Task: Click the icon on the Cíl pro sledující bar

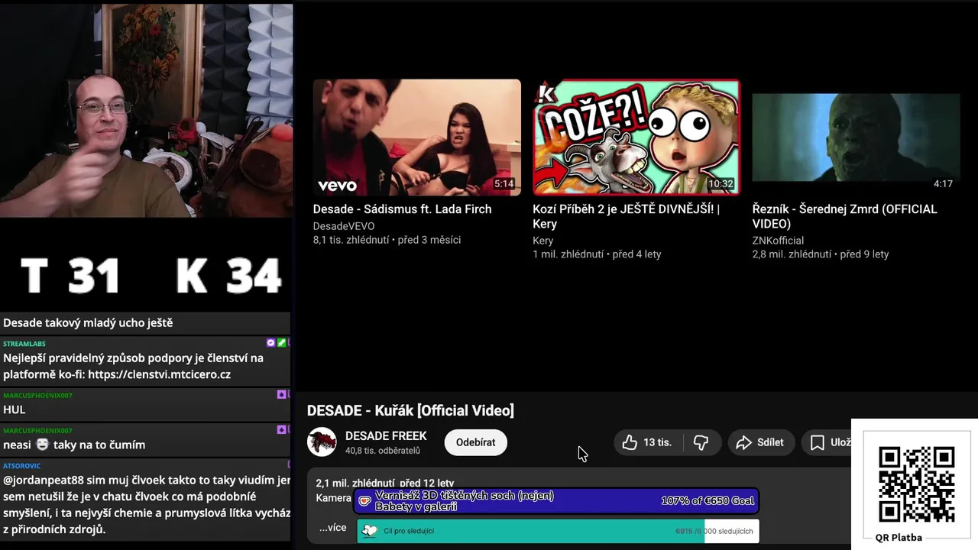Action: click(x=370, y=531)
